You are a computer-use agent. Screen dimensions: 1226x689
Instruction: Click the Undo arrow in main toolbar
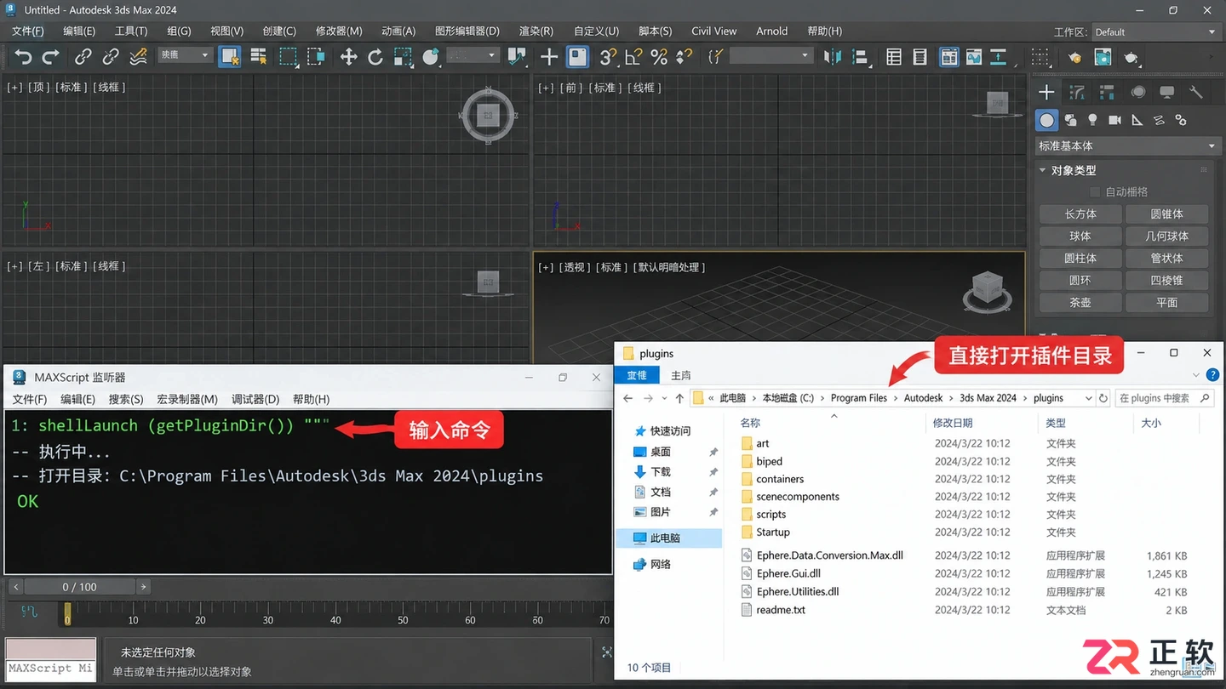click(24, 57)
